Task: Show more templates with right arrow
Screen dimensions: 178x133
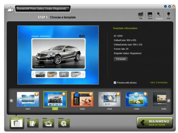Action: [x=169, y=101]
